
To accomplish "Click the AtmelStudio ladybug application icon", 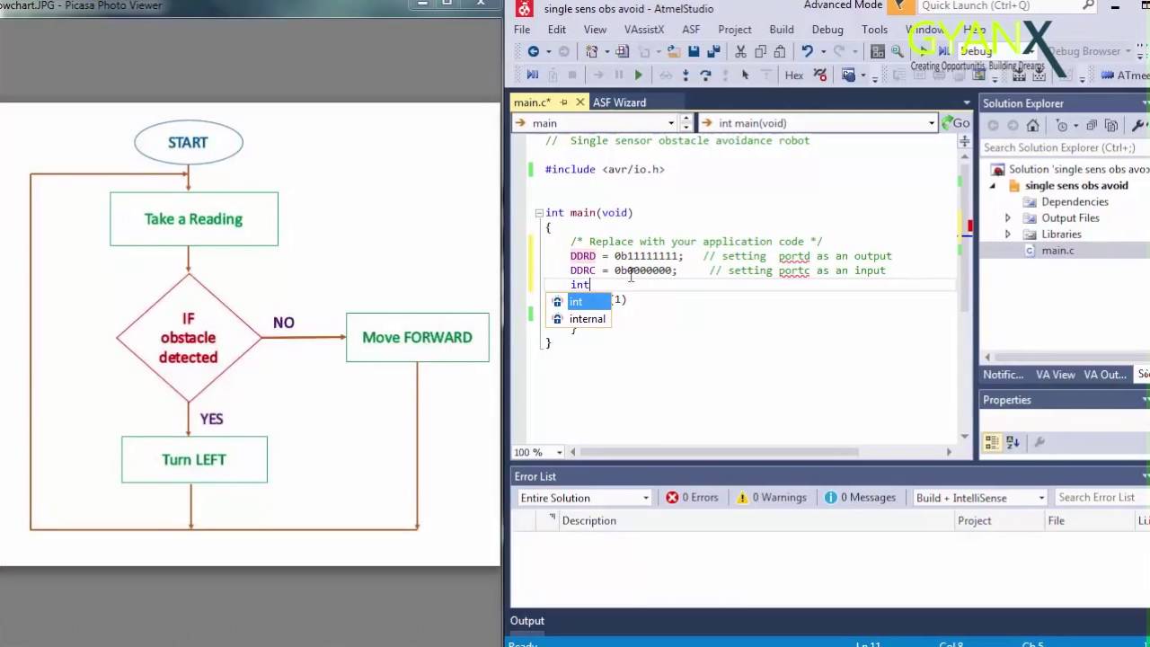I will pos(525,8).
